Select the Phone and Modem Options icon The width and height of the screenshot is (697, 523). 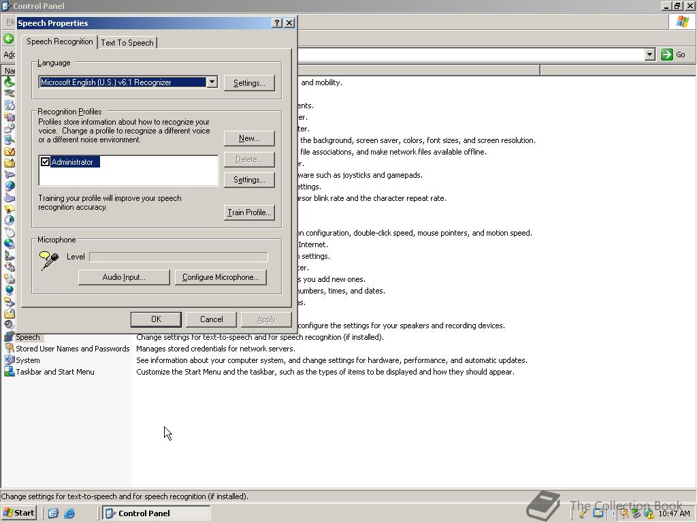point(9,256)
